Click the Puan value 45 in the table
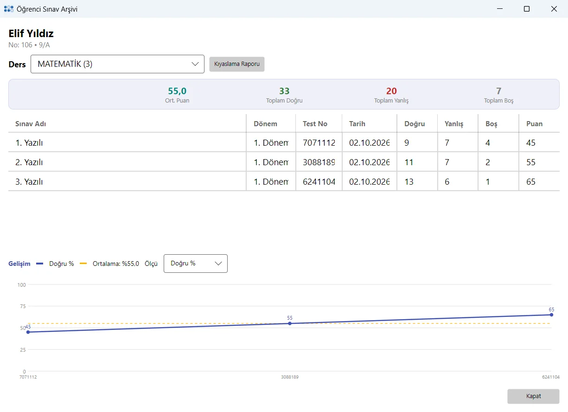 tap(531, 143)
